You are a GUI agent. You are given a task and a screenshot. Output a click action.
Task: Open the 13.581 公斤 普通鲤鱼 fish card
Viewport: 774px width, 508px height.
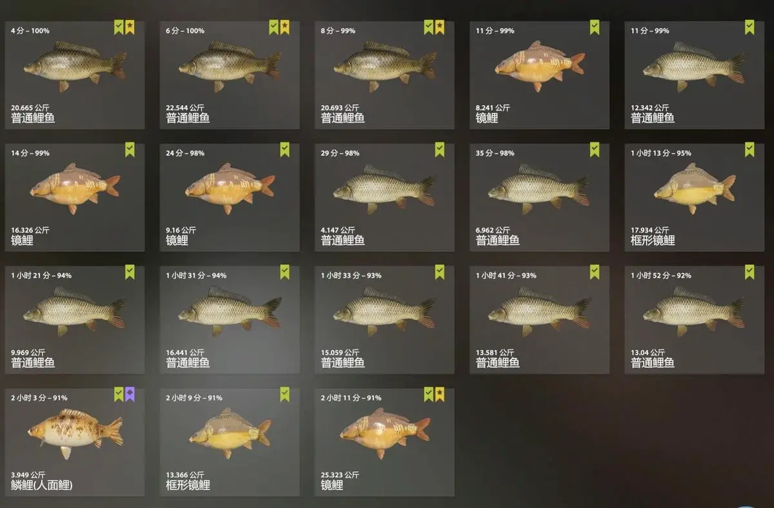coord(539,320)
